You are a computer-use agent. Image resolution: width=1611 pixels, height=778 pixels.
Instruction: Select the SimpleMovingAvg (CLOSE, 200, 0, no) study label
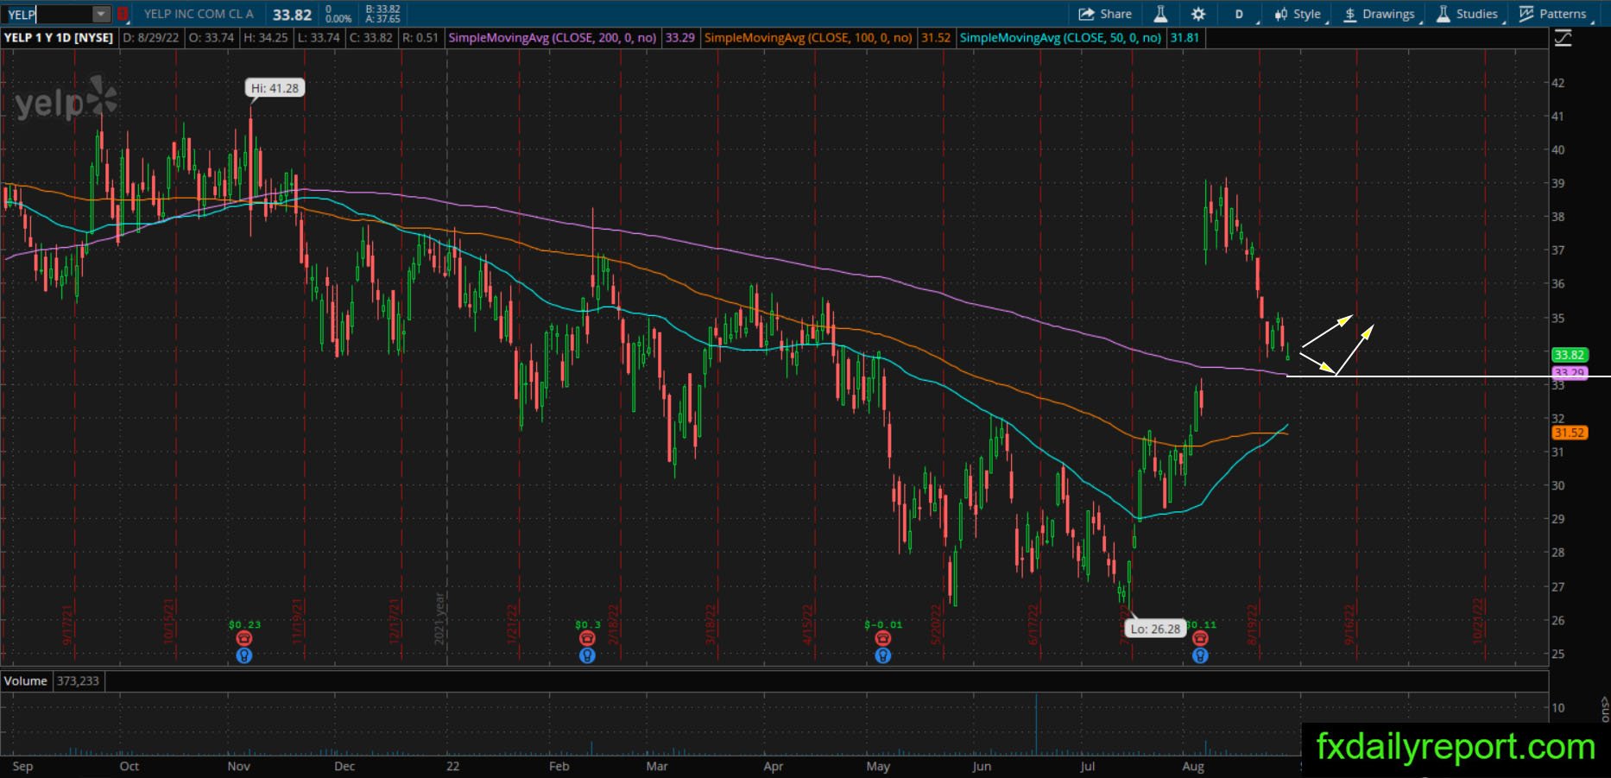coord(553,38)
